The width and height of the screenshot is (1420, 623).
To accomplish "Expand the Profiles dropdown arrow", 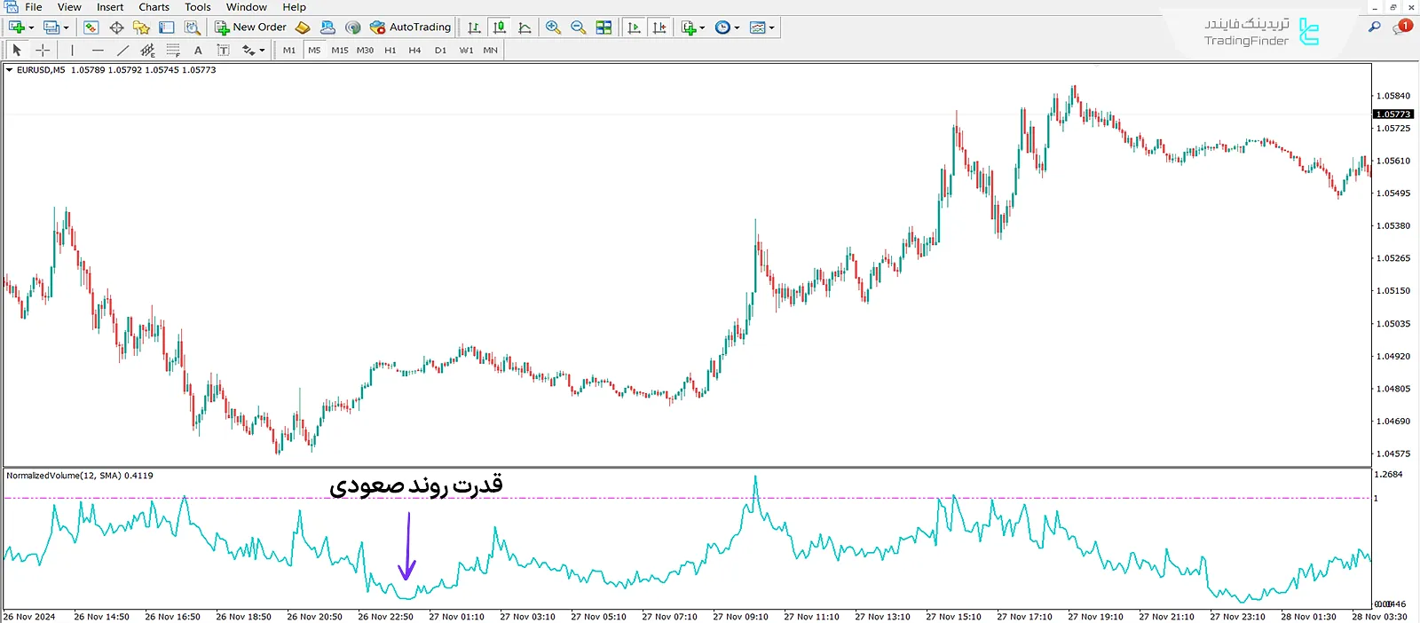I will pyautogui.click(x=66, y=28).
